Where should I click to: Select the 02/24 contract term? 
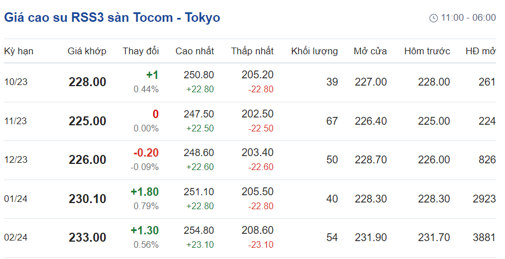pyautogui.click(x=16, y=238)
